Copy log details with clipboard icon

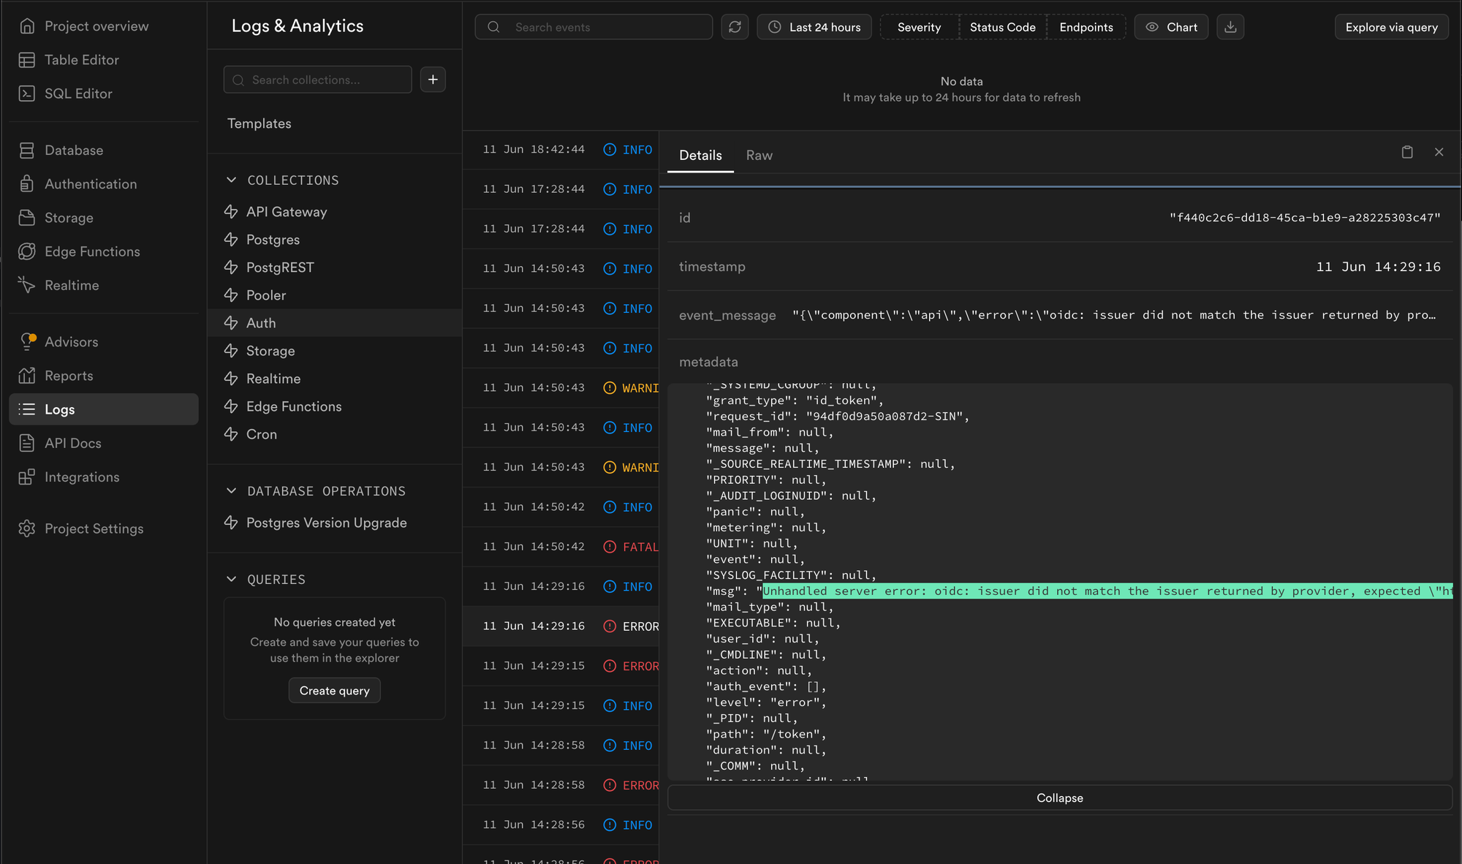coord(1406,152)
